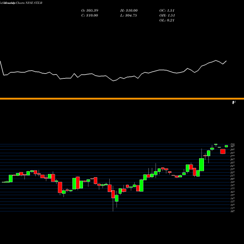Click the close price value C: 310.00
Image resolution: width=244 pixels, height=244 pixels.
pos(90,16)
